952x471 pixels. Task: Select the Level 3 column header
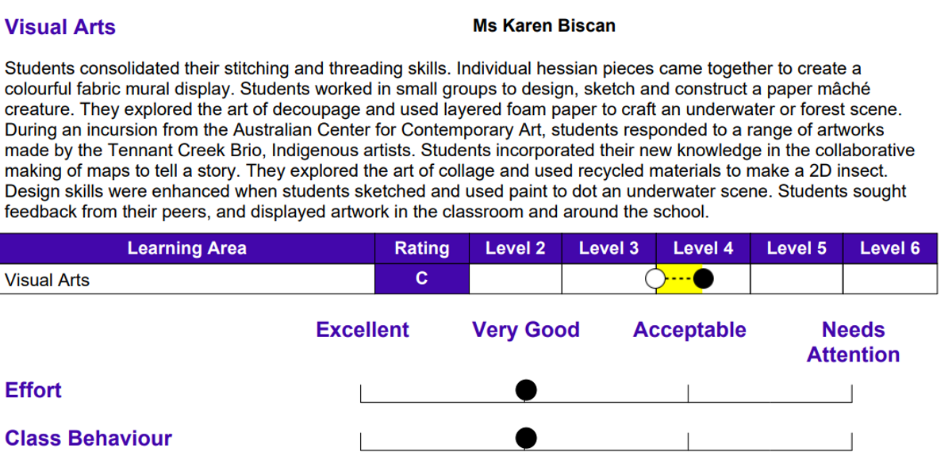pyautogui.click(x=608, y=248)
